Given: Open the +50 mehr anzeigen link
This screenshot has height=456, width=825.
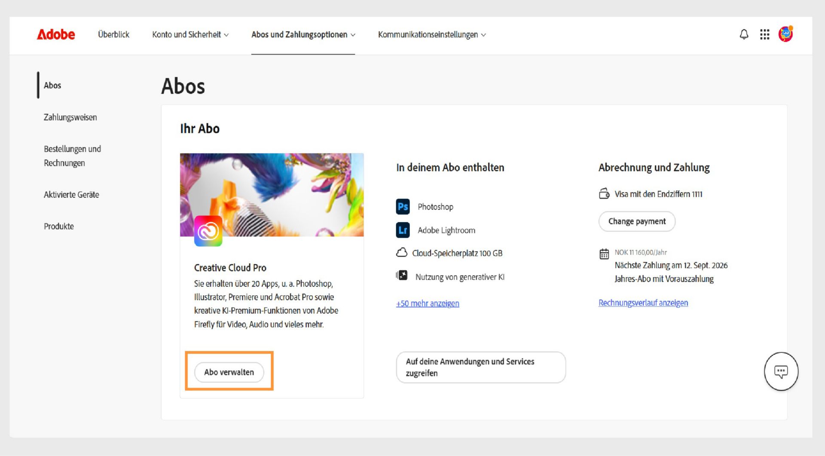Looking at the screenshot, I should click(427, 303).
